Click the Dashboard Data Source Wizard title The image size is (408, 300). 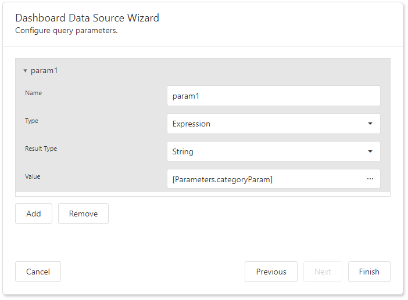[87, 18]
